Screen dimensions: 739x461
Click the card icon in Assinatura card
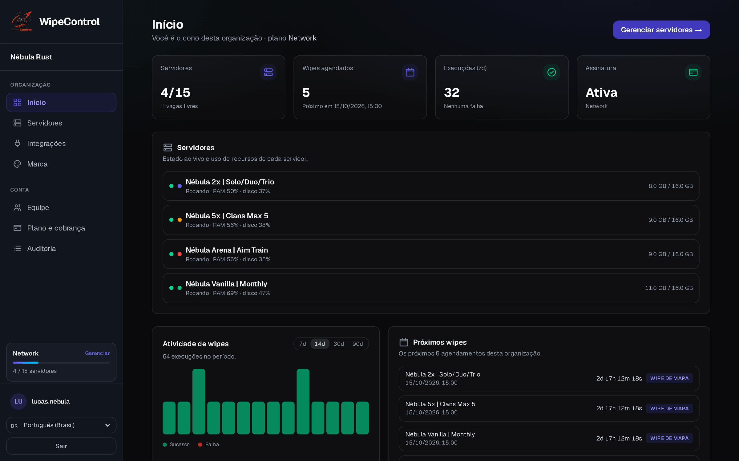(693, 72)
